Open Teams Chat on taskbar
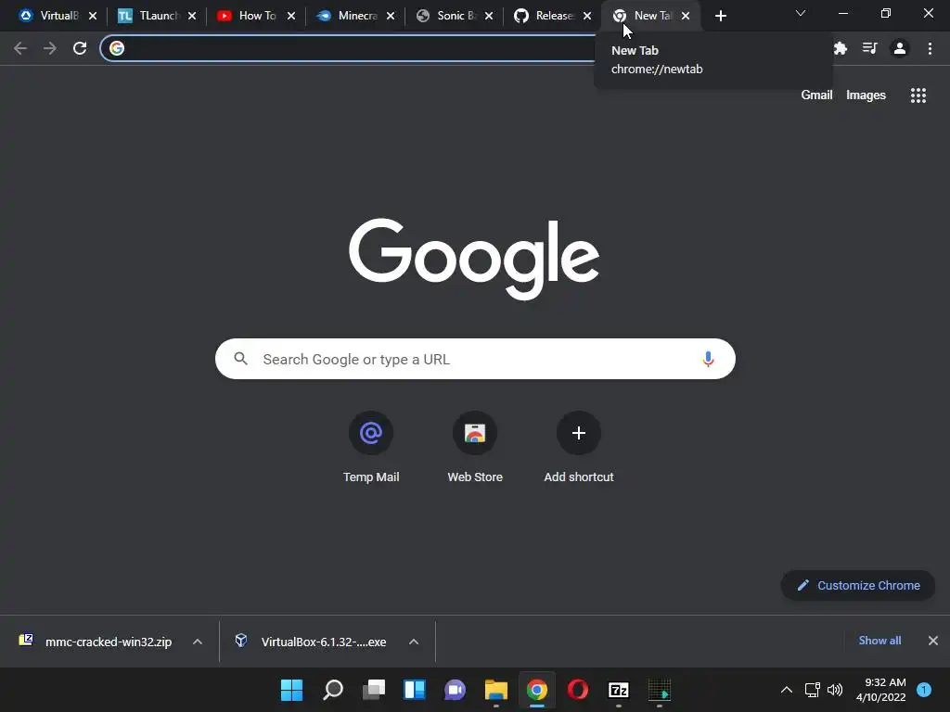The image size is (950, 712). (455, 690)
